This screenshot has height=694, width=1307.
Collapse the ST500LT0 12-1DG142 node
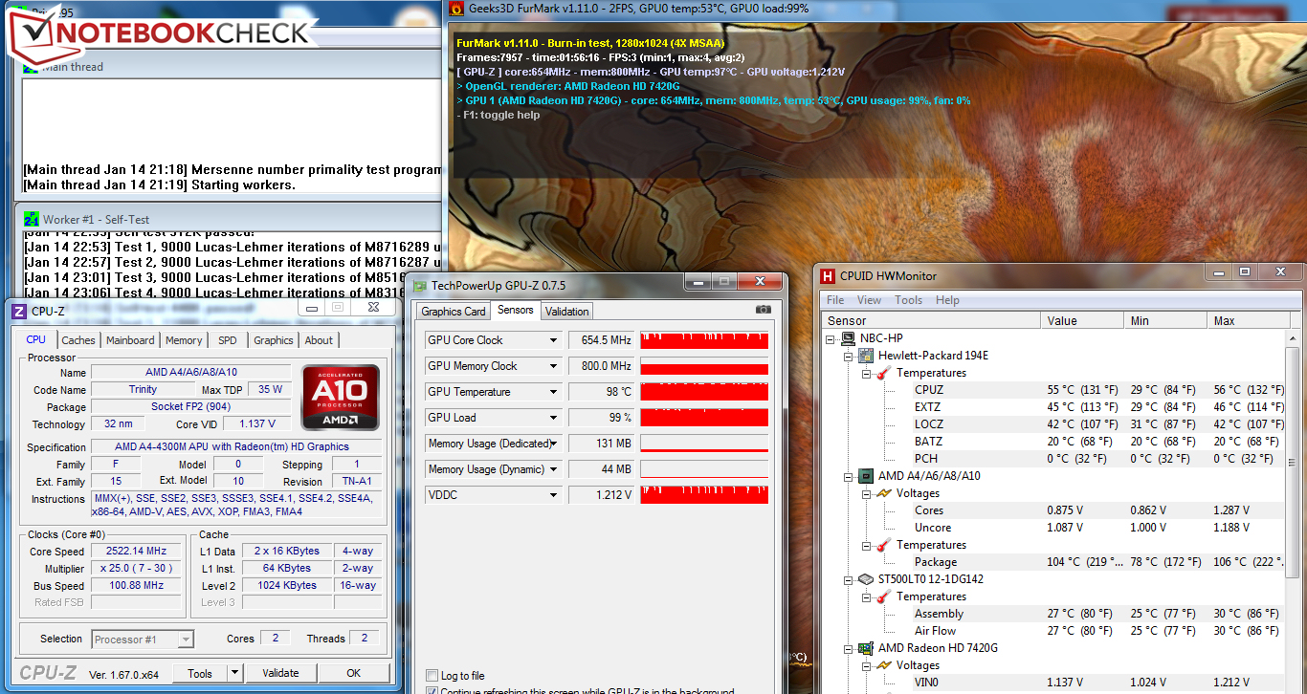(x=848, y=579)
